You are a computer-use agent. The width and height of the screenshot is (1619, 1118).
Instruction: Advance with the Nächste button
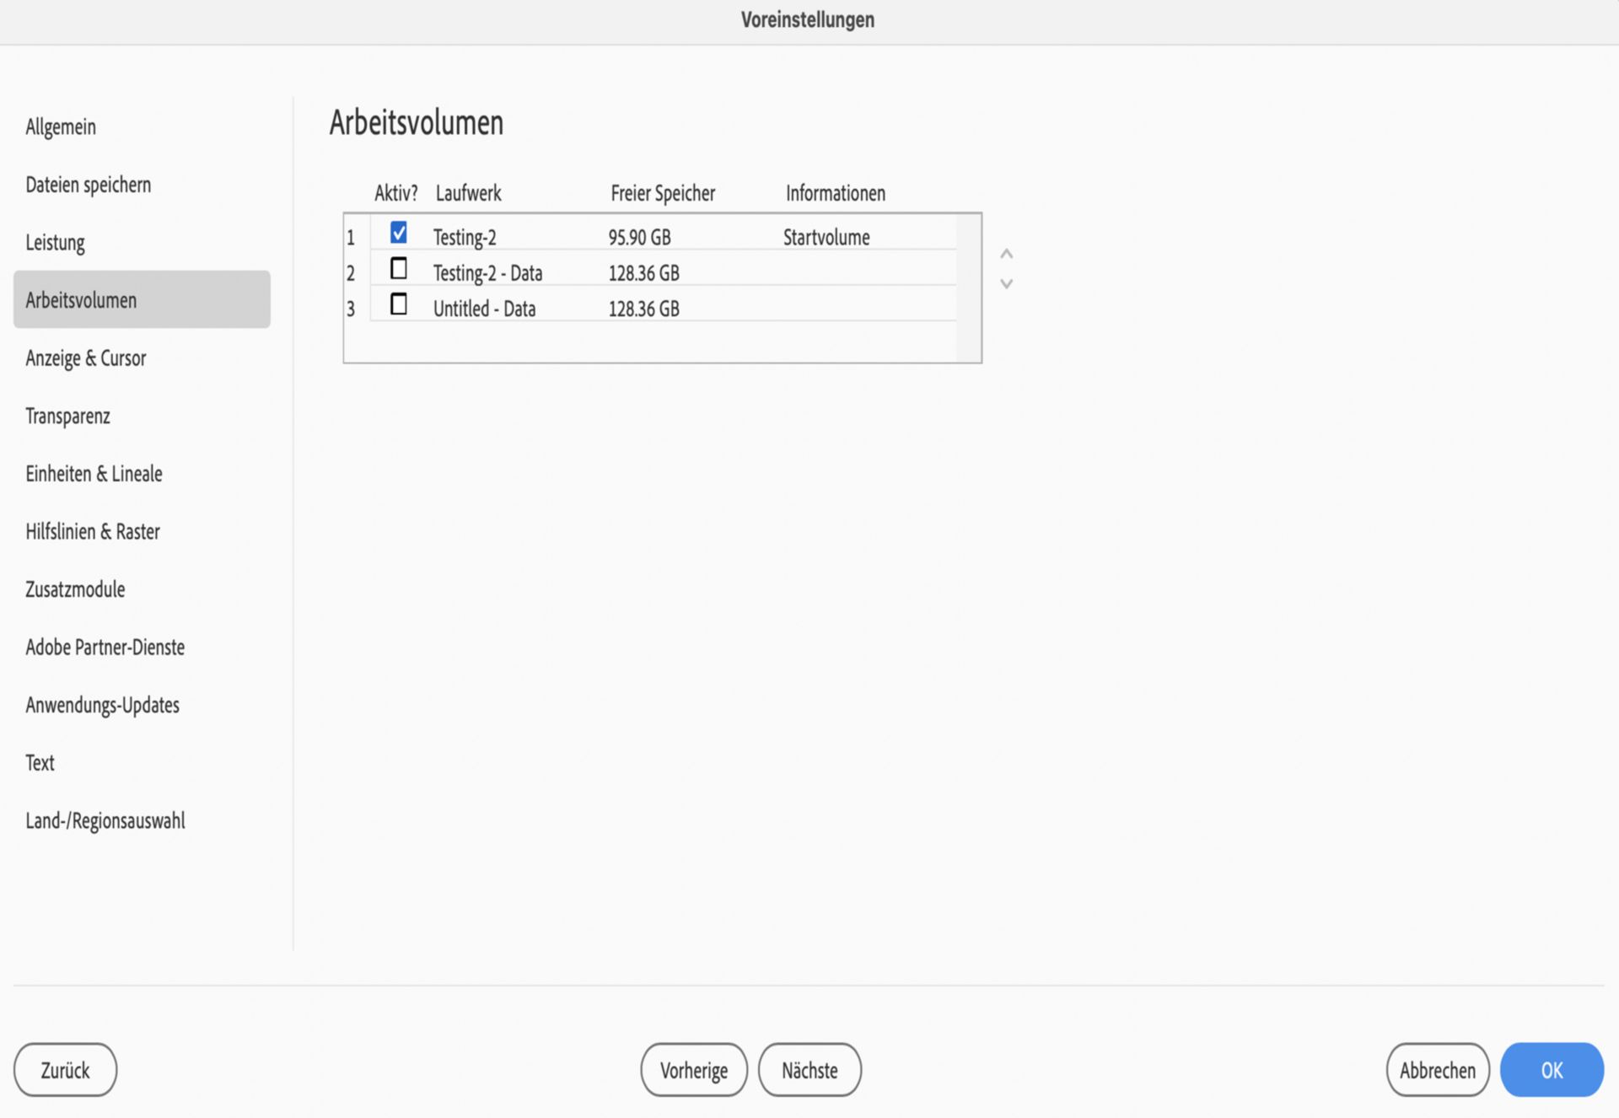click(x=809, y=1070)
